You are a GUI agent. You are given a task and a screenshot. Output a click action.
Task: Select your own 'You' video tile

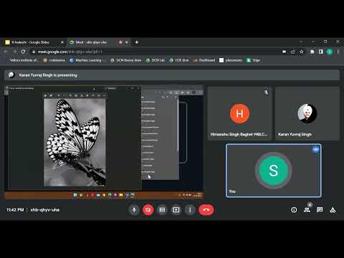[274, 171]
